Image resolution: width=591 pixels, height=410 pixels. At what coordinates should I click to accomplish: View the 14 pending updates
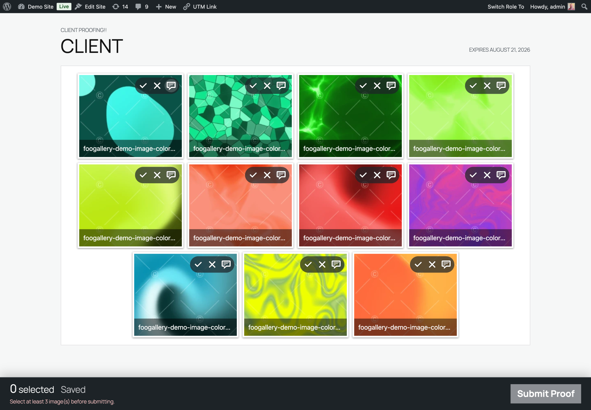coord(120,6)
